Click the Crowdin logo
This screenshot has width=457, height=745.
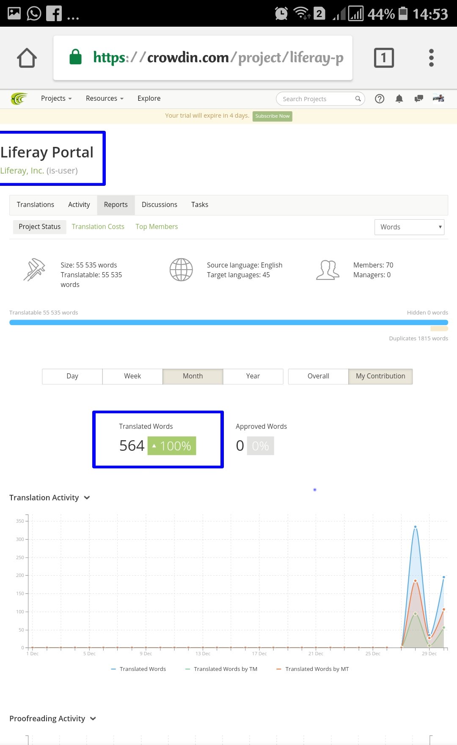point(19,99)
